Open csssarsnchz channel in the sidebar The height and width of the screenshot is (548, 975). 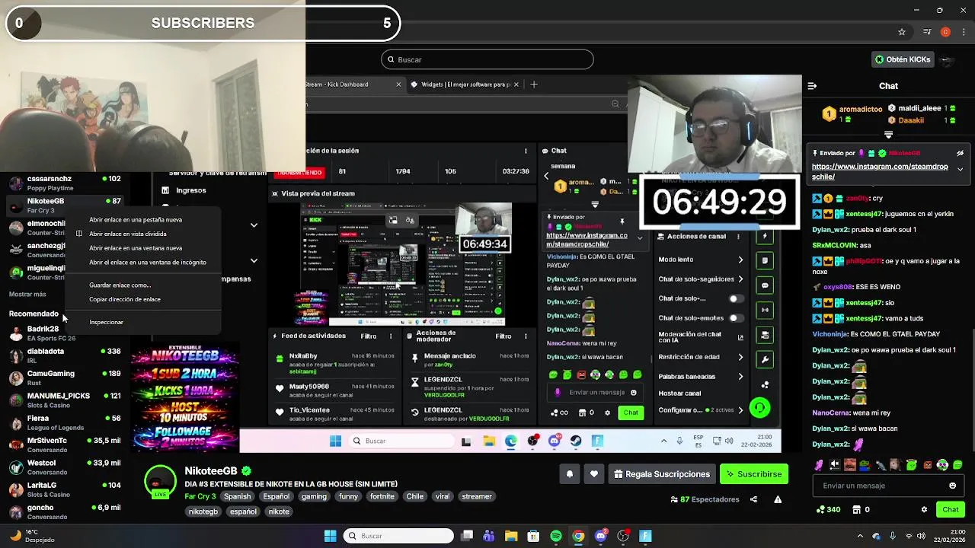(65, 183)
